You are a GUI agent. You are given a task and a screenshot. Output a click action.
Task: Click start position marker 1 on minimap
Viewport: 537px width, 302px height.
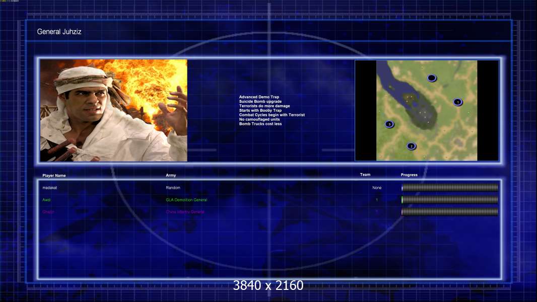(x=458, y=102)
